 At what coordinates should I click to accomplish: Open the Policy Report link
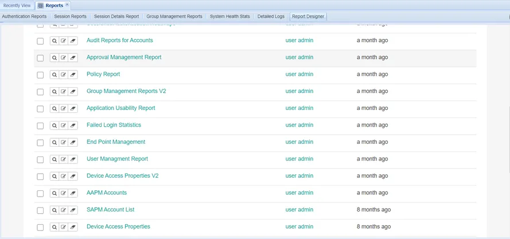(x=103, y=74)
